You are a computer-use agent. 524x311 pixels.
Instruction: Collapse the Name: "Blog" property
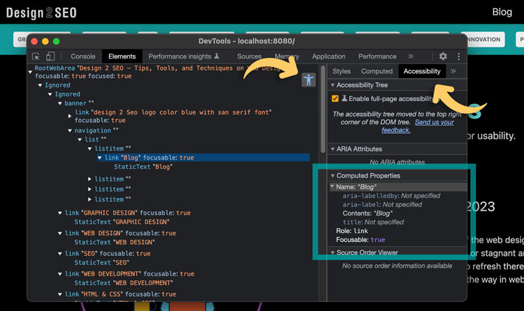coord(332,187)
